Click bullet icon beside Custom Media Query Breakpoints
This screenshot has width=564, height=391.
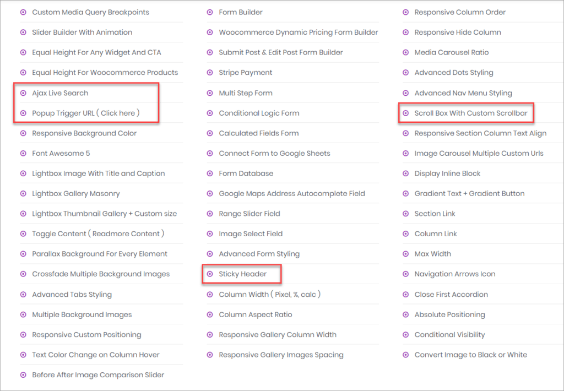tap(23, 12)
